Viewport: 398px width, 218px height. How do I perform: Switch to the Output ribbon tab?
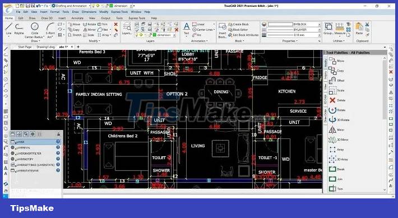105,18
